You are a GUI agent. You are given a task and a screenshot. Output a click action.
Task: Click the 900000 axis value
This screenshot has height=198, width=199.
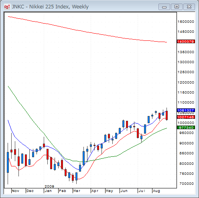187,143
